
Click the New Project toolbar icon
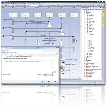click(2, 6)
